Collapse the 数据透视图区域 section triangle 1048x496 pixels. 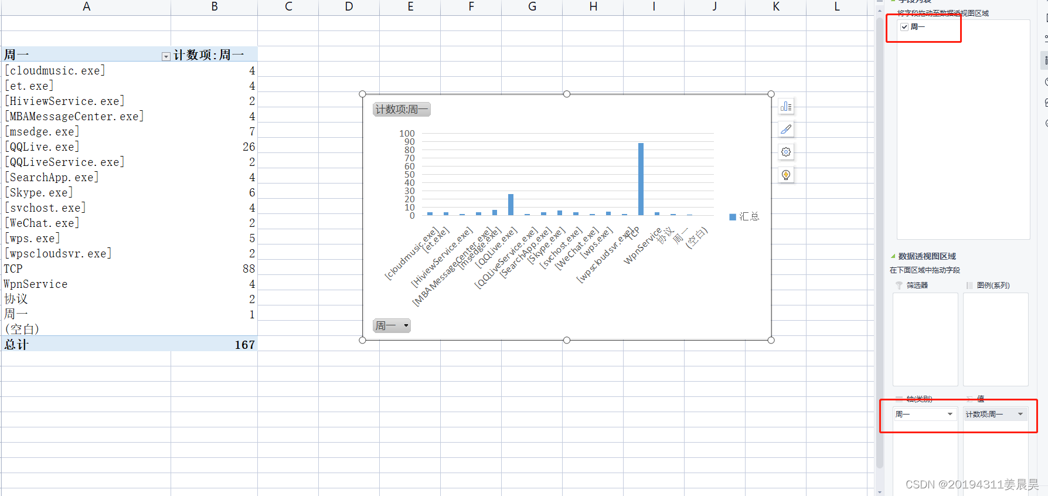[x=893, y=256]
